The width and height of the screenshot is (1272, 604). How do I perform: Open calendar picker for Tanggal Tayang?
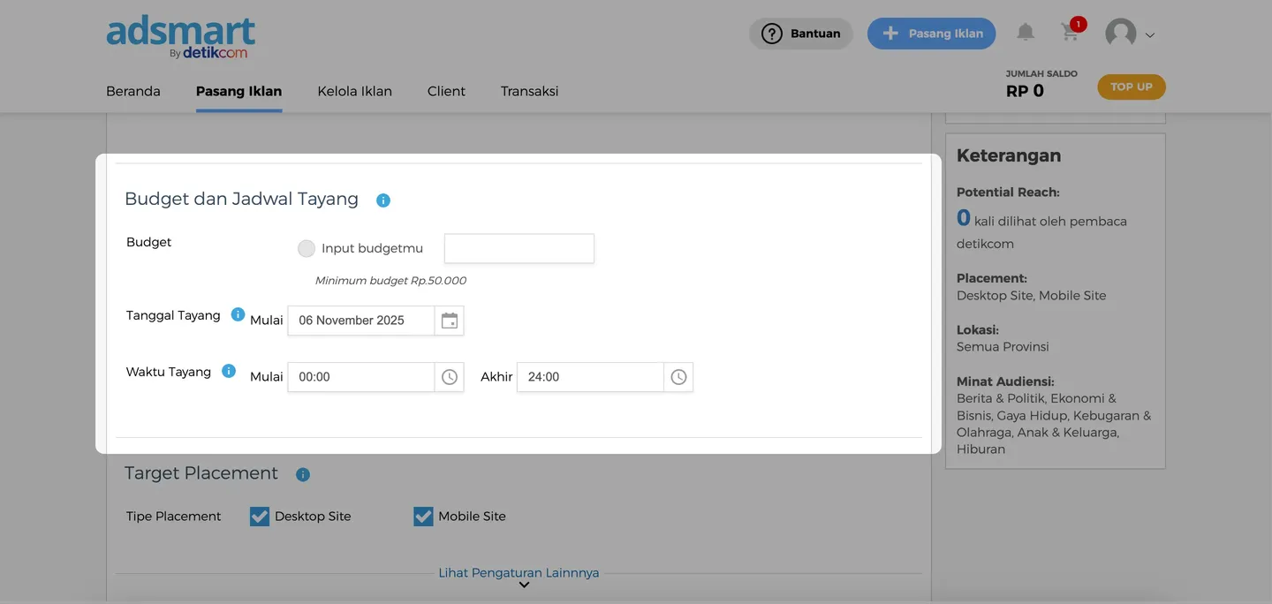point(450,321)
